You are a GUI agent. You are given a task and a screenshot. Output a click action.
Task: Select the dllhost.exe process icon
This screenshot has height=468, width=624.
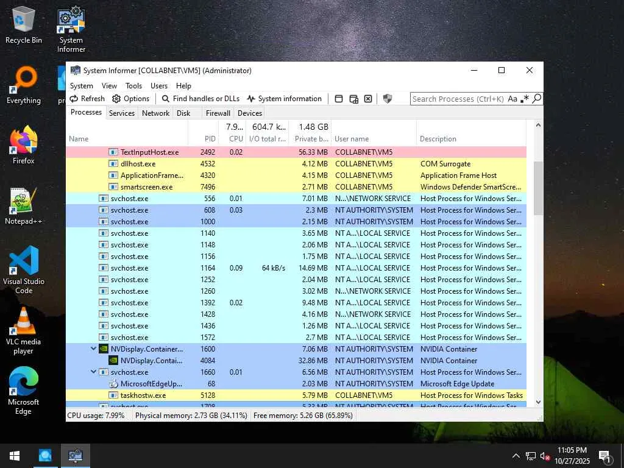coord(113,163)
